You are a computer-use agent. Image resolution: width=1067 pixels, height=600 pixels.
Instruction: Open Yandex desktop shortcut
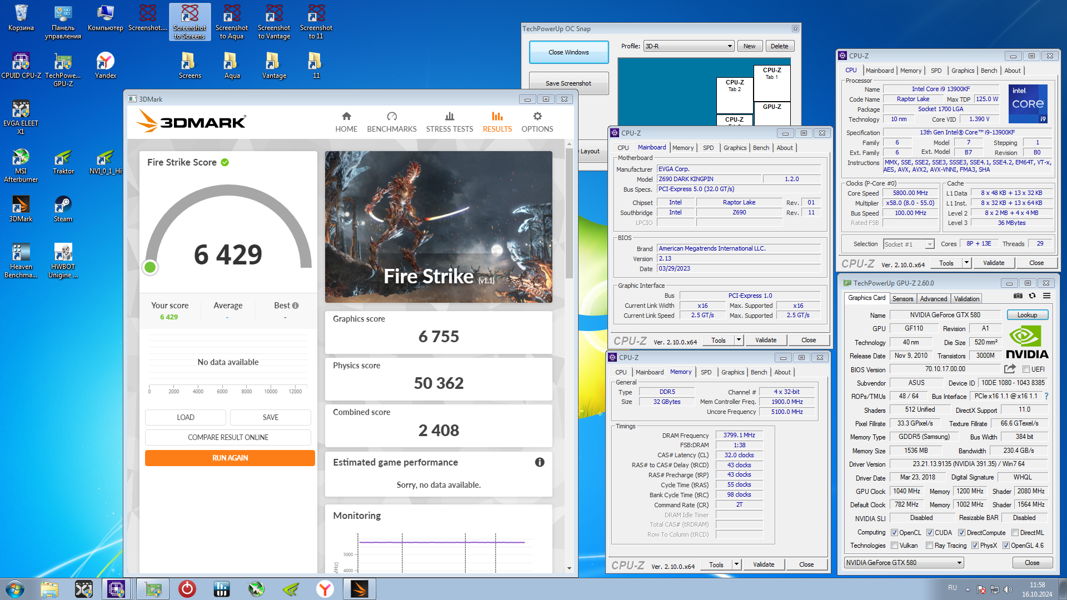pyautogui.click(x=105, y=66)
